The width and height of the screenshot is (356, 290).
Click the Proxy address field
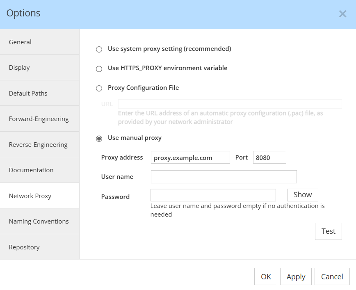point(190,157)
